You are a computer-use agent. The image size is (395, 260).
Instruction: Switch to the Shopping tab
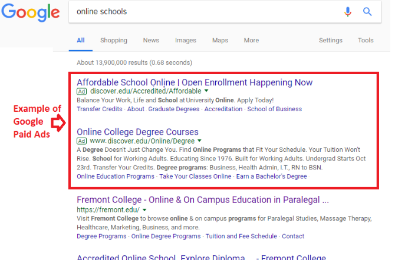[x=114, y=40]
